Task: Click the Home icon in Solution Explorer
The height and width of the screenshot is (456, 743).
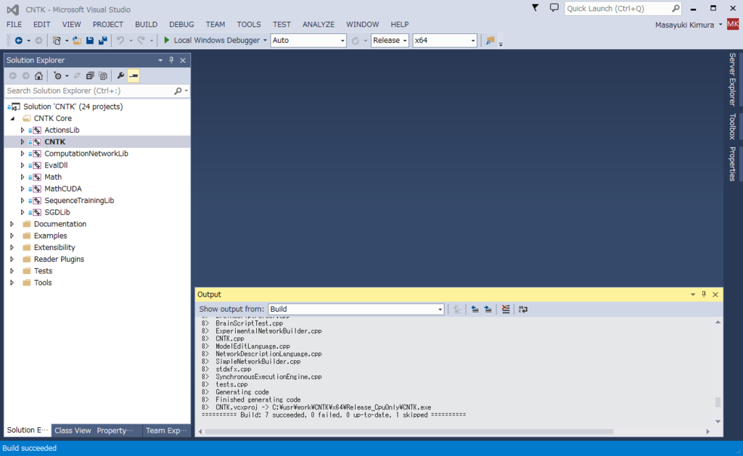Action: (39, 76)
